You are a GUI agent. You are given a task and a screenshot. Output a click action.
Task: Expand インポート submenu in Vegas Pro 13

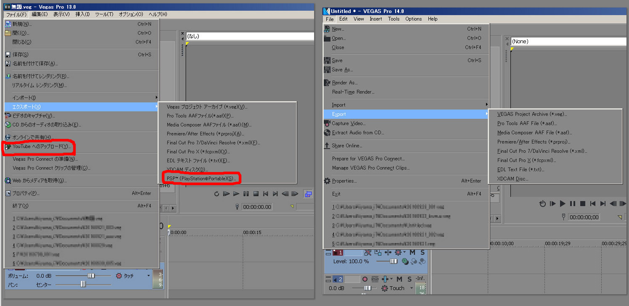pyautogui.click(x=82, y=97)
